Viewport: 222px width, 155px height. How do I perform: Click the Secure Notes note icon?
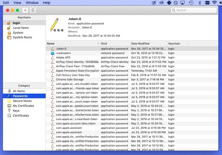[9, 101]
